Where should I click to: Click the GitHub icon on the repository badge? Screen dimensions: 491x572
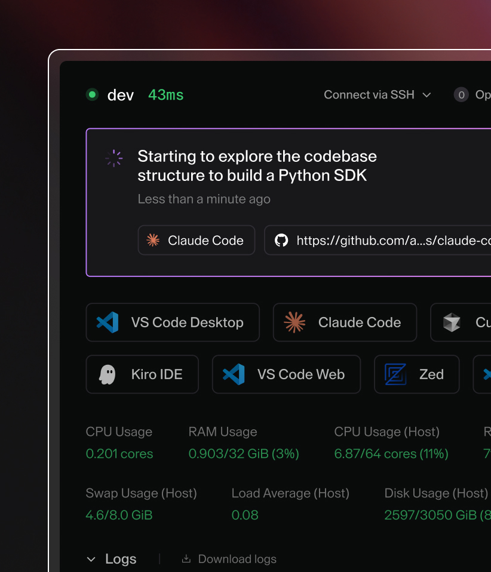point(281,240)
